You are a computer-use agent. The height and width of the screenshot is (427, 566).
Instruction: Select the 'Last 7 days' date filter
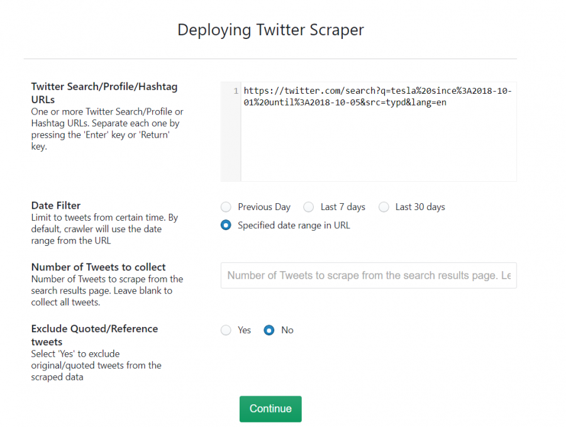(x=309, y=206)
